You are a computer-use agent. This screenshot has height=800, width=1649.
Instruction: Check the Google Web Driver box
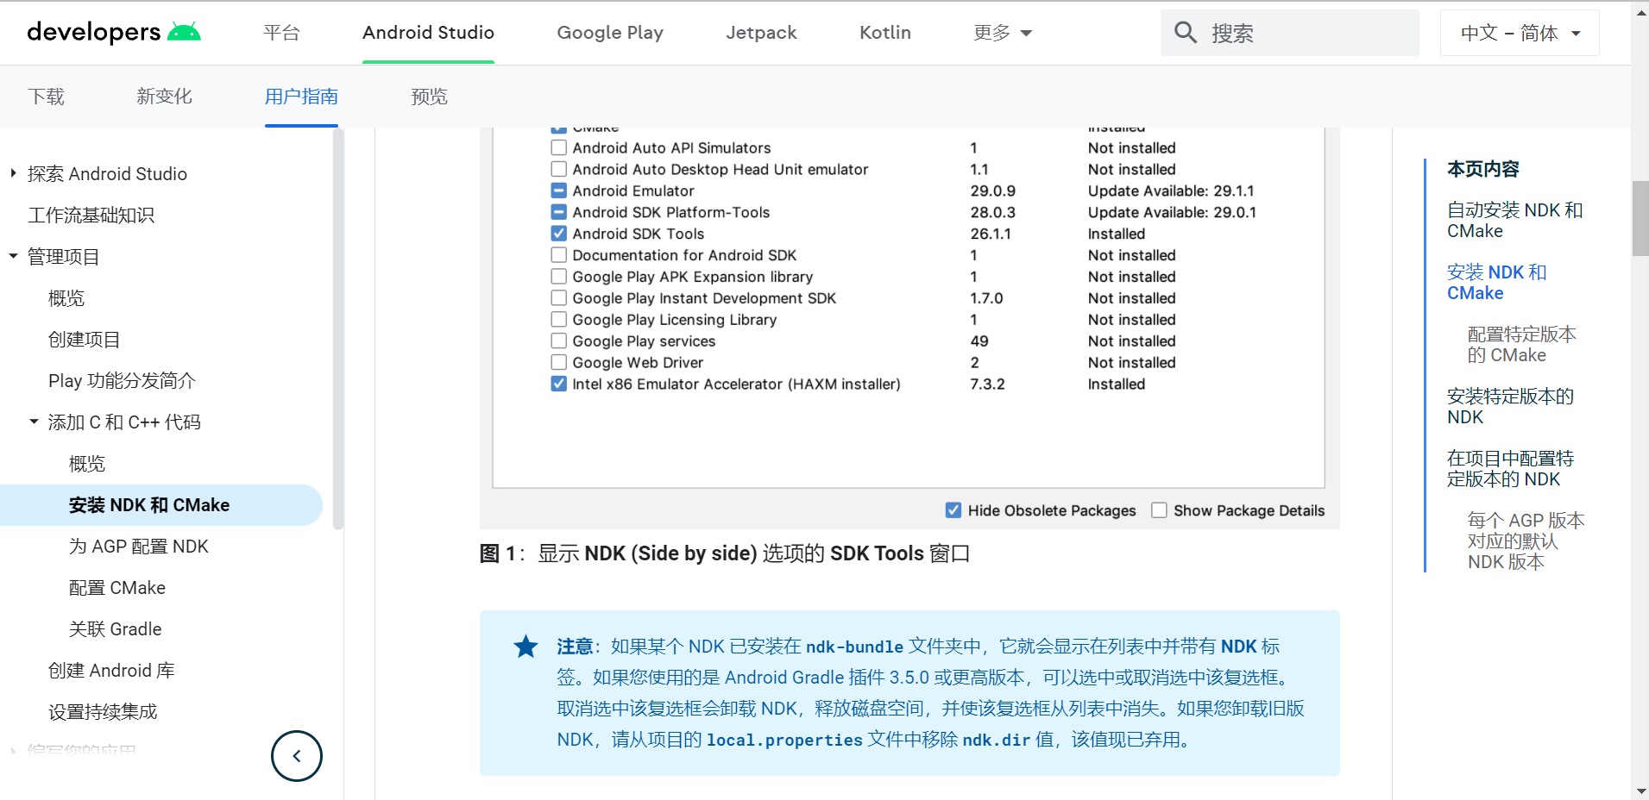point(559,363)
